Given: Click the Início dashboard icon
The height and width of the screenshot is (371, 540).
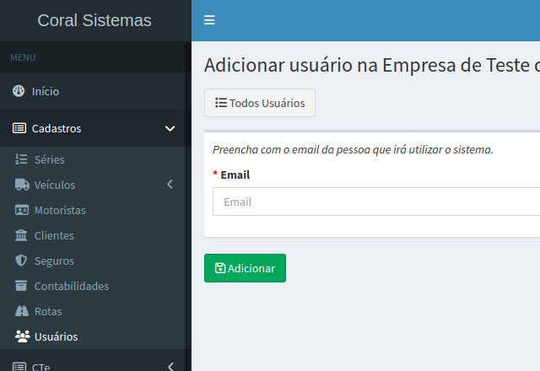Looking at the screenshot, I should [19, 91].
